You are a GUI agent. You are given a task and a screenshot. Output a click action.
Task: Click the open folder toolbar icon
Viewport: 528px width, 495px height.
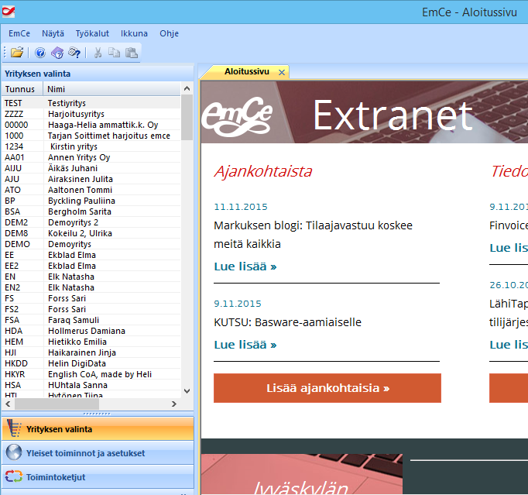click(x=17, y=53)
